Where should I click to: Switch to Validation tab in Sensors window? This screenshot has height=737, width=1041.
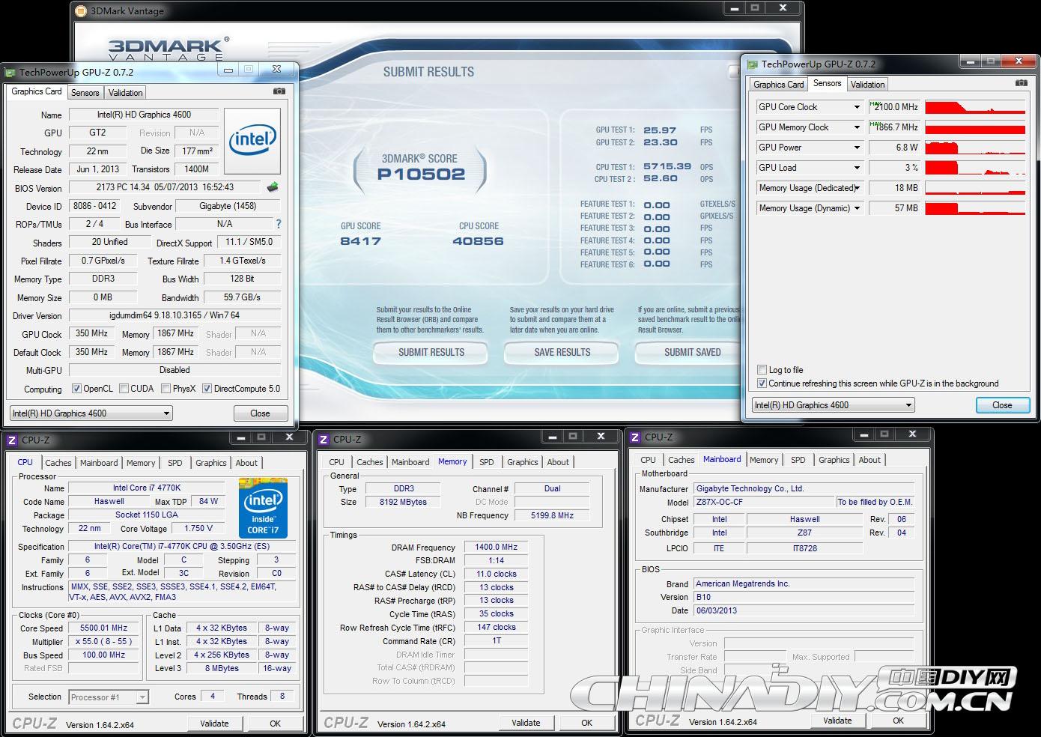tap(867, 85)
